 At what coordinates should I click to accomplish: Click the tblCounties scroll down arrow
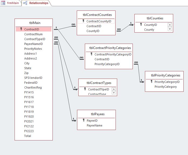coord(170,29)
